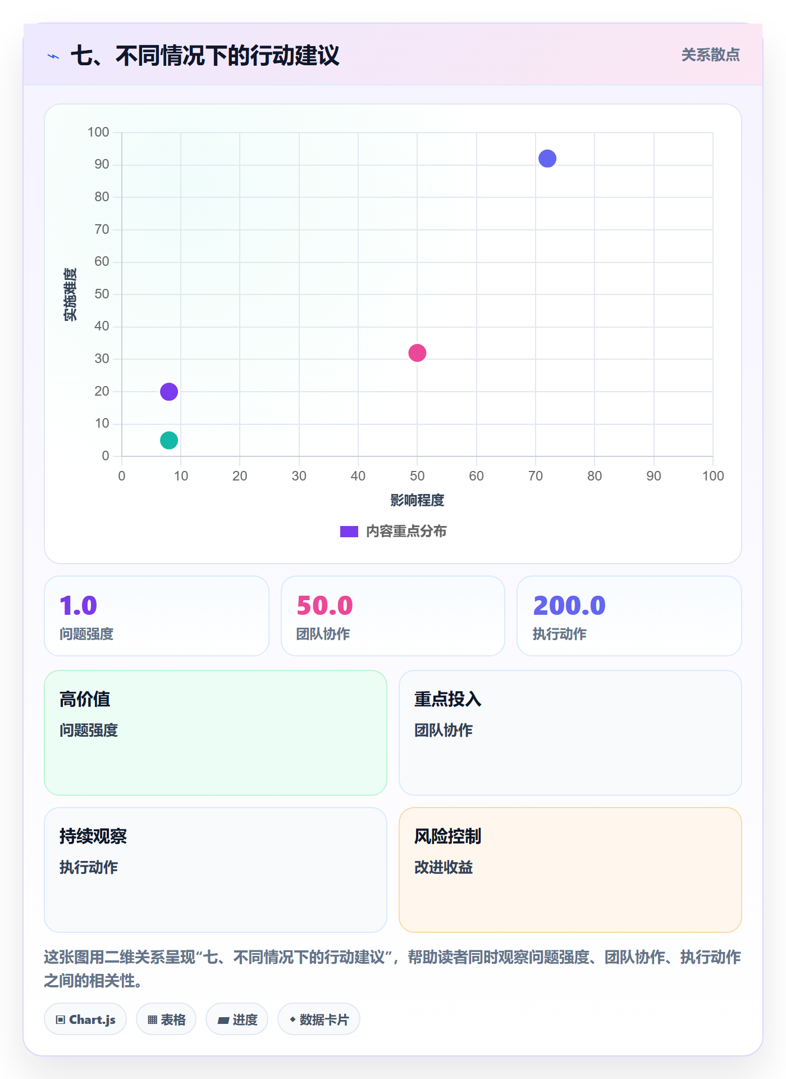This screenshot has width=786, height=1079.
Task: Select the 风险控制 quadrant card
Action: pyautogui.click(x=570, y=870)
